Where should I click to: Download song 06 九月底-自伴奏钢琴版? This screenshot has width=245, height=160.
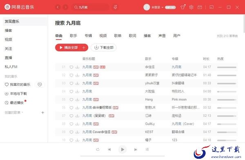click(x=77, y=107)
